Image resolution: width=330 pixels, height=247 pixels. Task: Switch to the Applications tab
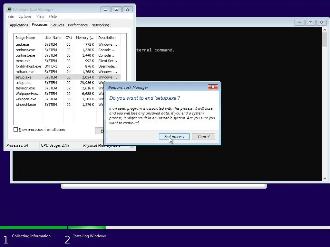tap(19, 25)
